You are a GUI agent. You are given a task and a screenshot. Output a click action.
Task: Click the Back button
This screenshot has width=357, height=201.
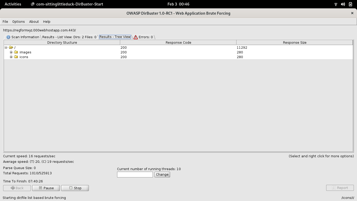pyautogui.click(x=17, y=188)
